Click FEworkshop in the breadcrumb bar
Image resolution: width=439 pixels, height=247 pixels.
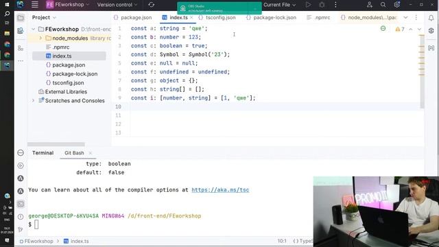(36, 241)
